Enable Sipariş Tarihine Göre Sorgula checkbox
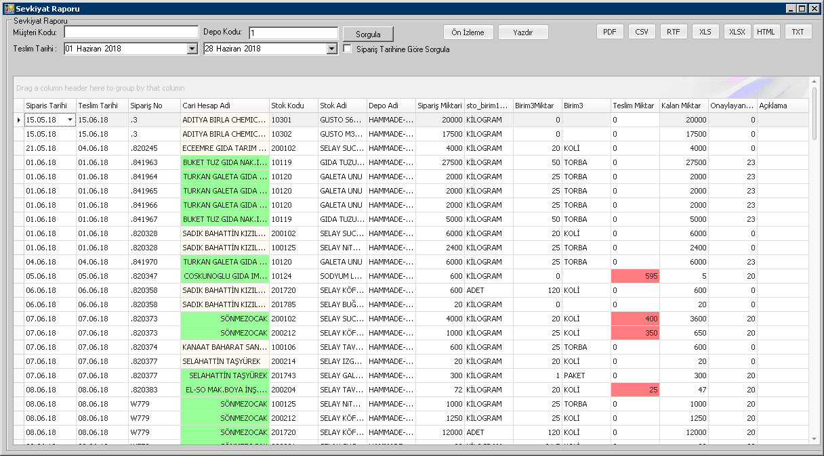The image size is (824, 456). click(348, 49)
